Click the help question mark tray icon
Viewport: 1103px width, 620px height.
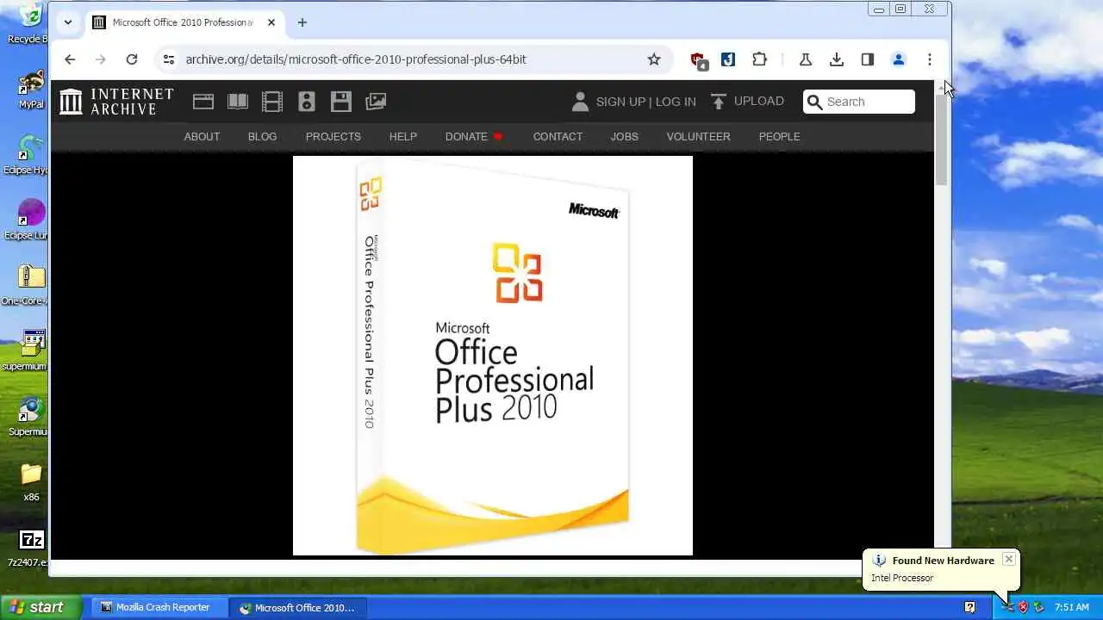click(969, 607)
